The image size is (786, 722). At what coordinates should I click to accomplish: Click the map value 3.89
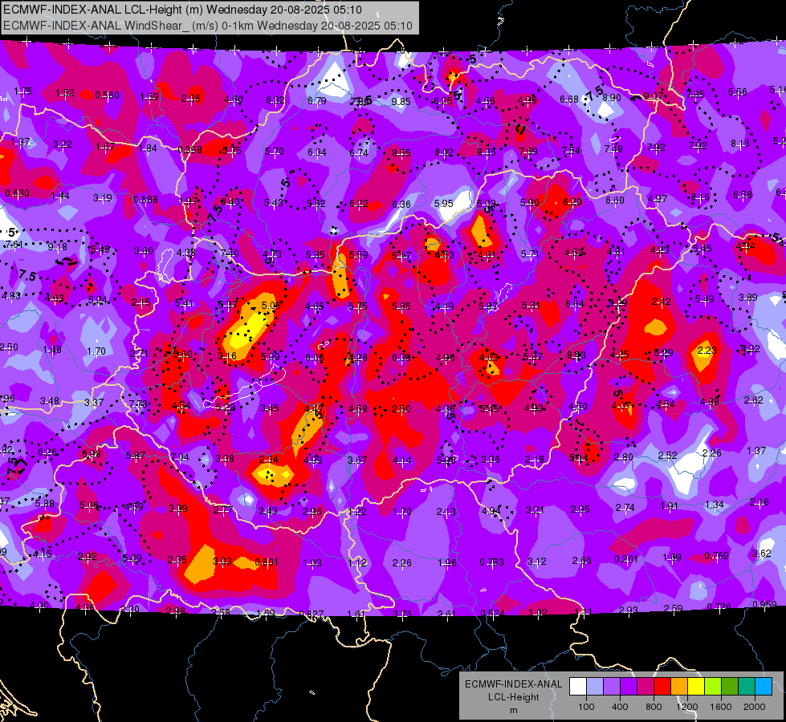[748, 298]
